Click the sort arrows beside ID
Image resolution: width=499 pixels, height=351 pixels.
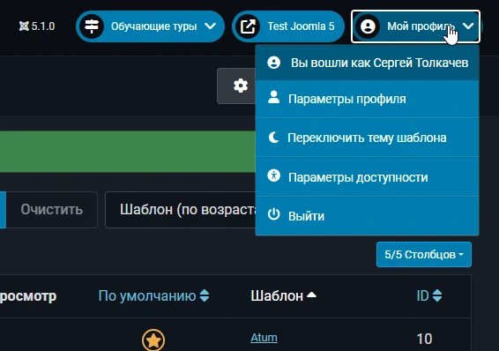point(437,295)
